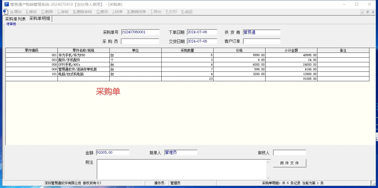This screenshot has height=188, width=378.
Task: Click the 采购员 input field
Action: tap(140, 41)
